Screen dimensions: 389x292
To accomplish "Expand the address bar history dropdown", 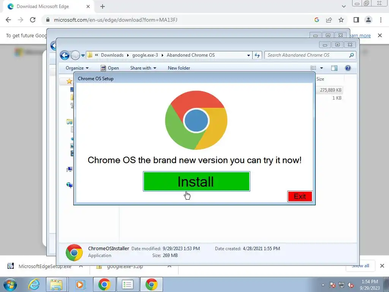I will pyautogui.click(x=248, y=56).
